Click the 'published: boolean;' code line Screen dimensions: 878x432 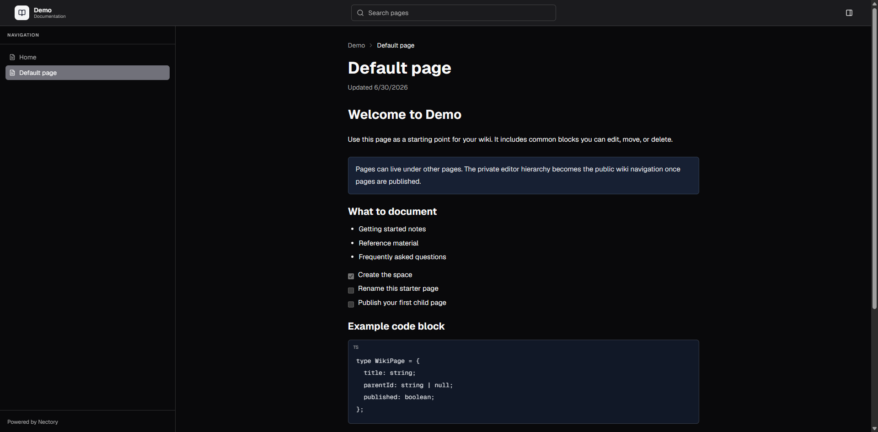[x=399, y=397]
